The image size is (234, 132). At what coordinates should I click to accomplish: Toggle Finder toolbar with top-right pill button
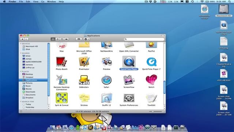163,36
